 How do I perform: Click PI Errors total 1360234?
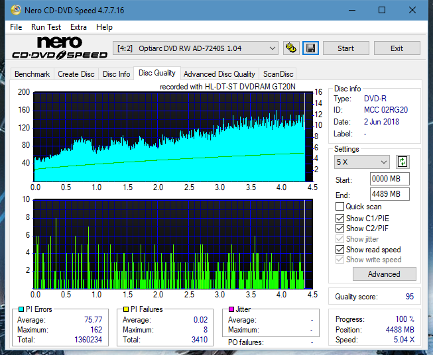pyautogui.click(x=88, y=340)
